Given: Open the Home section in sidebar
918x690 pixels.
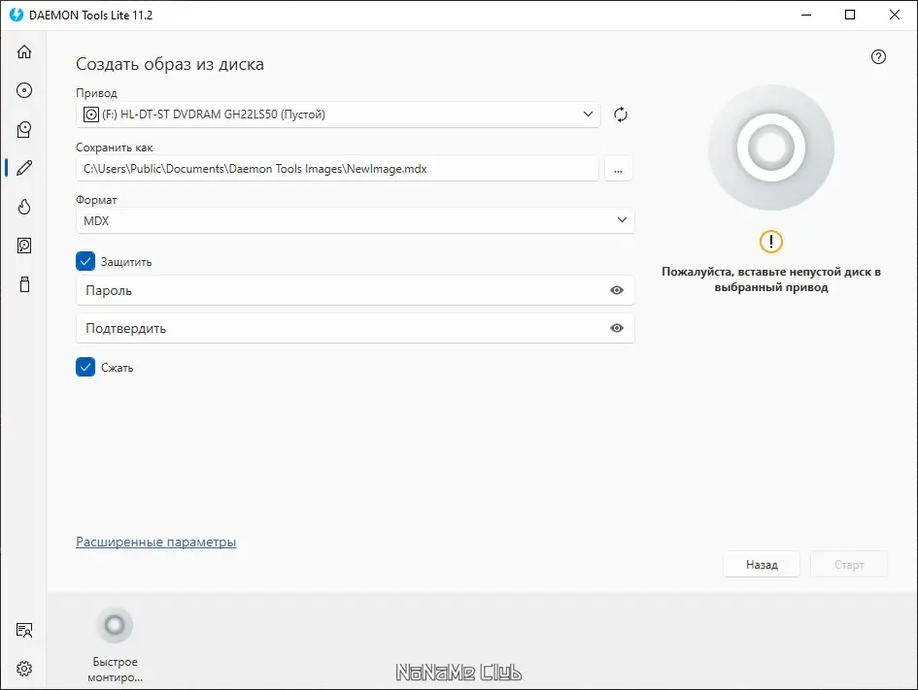Looking at the screenshot, I should pyautogui.click(x=24, y=52).
